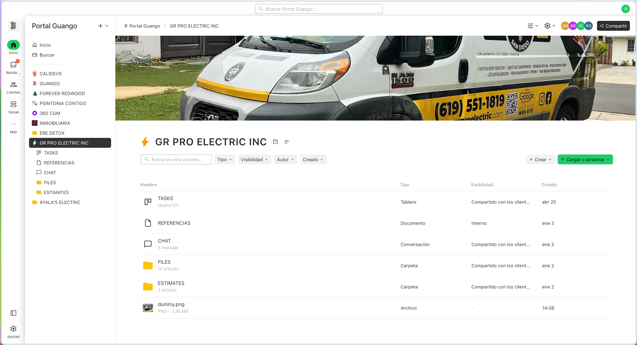637x345 pixels.
Task: Select FOREVER REDWOOD in the sidebar
Action: [x=70, y=93]
